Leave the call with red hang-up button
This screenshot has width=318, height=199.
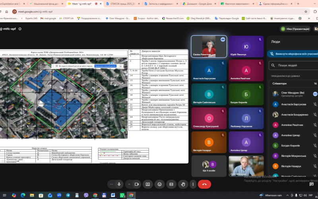point(204,184)
